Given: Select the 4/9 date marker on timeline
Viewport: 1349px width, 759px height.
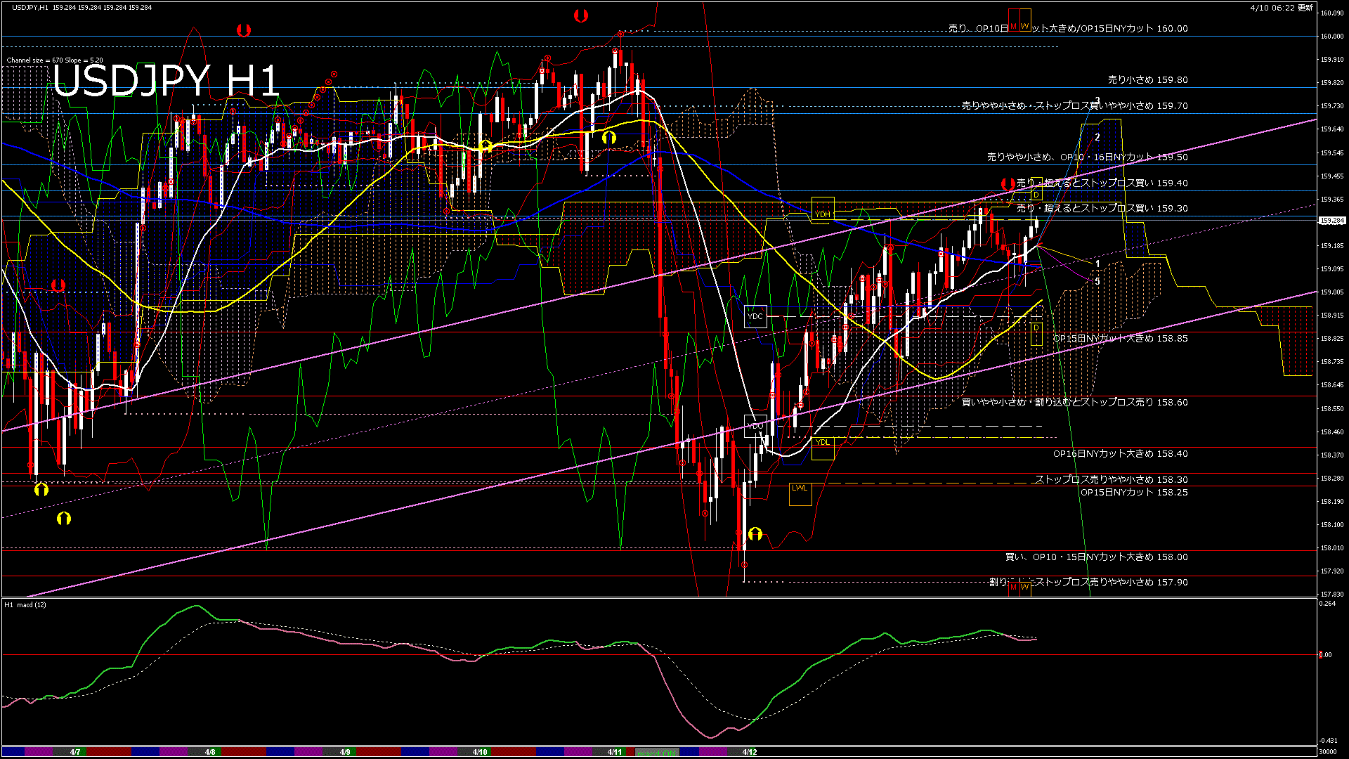Looking at the screenshot, I should click(x=345, y=752).
